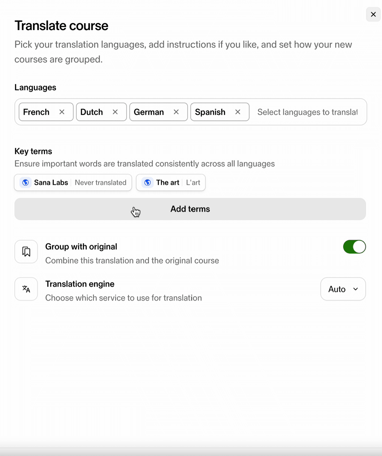Open the Auto translation engine dropdown
The width and height of the screenshot is (382, 456).
343,289
